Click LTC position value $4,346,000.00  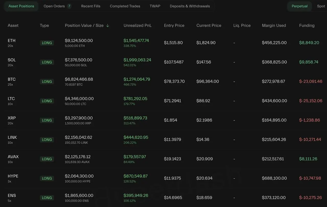pos(79,99)
